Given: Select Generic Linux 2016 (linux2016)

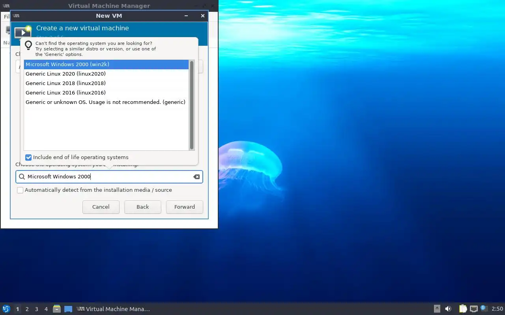Looking at the screenshot, I should (x=106, y=93).
